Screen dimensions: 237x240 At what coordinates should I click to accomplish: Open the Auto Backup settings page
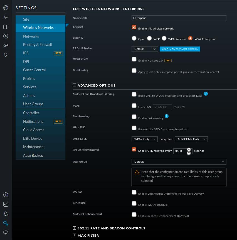pos(40,155)
